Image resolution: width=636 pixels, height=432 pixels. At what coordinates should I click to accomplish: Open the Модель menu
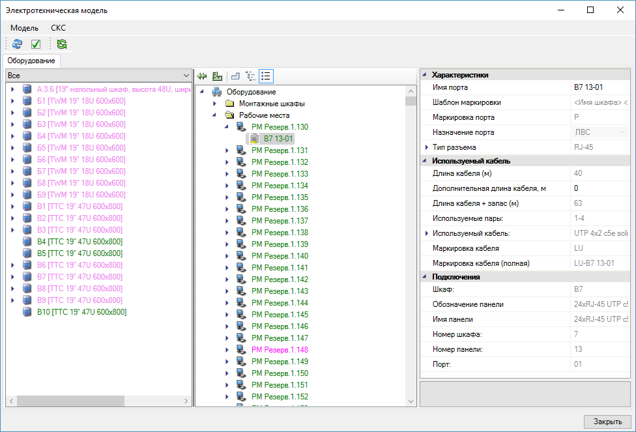pyautogui.click(x=24, y=28)
